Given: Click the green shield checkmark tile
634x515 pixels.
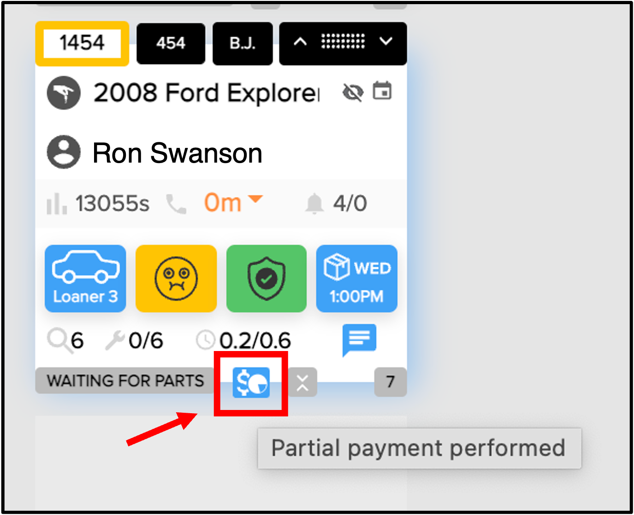Looking at the screenshot, I should point(267,278).
